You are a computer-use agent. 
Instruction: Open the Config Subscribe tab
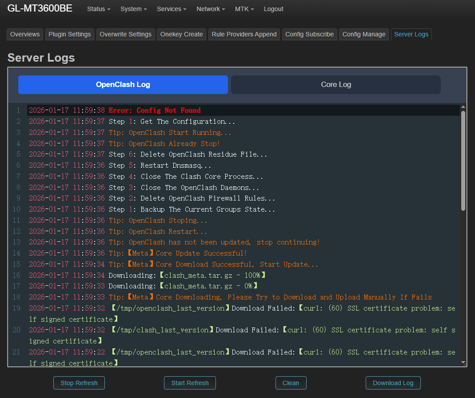(309, 34)
